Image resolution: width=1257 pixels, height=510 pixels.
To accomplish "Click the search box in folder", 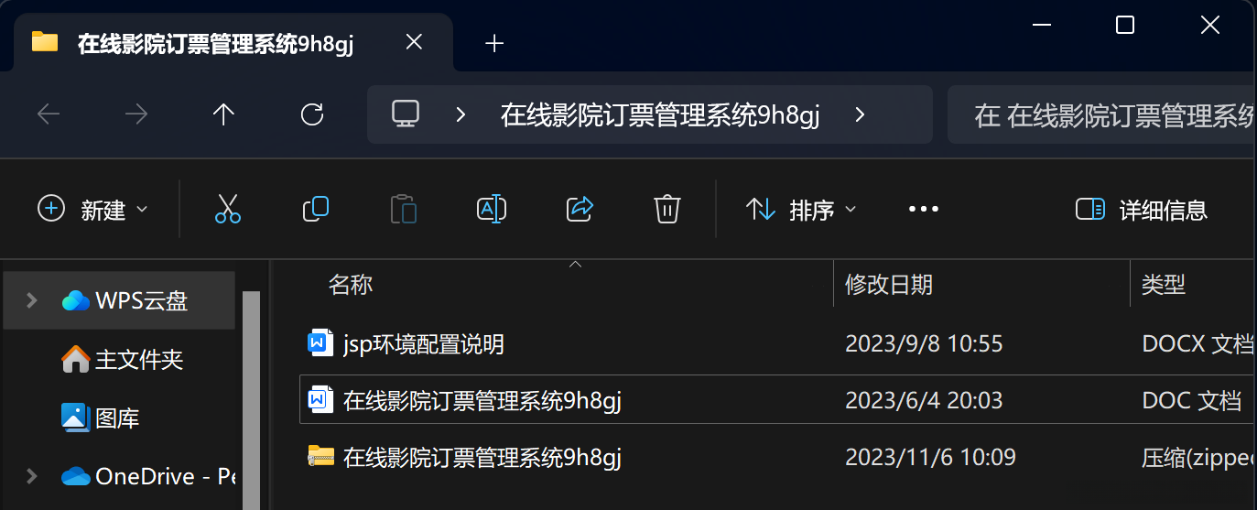I will [x=1101, y=114].
